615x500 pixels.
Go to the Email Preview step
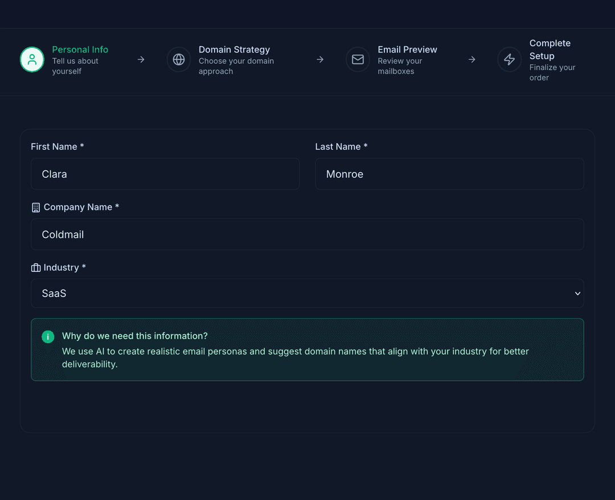[x=407, y=50]
